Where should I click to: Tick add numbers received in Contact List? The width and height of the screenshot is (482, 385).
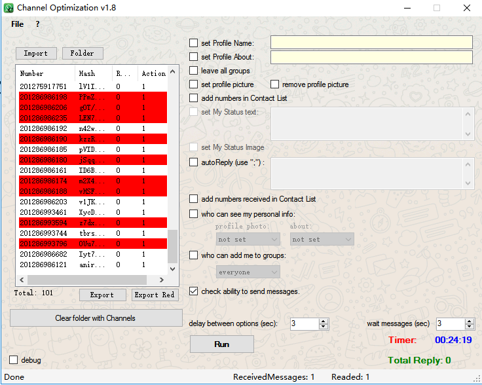(193, 199)
